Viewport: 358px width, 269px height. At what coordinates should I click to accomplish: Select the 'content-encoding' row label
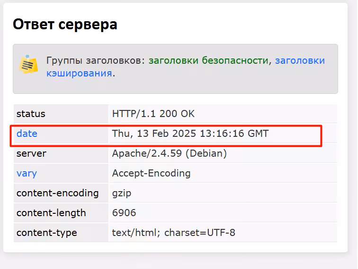tap(58, 193)
